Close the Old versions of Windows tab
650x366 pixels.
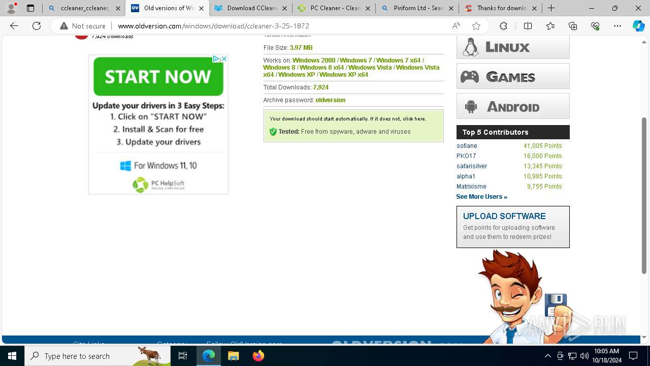pos(201,8)
